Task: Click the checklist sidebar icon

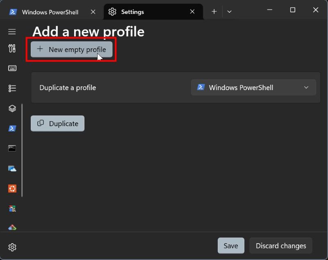Action: pyautogui.click(x=12, y=88)
